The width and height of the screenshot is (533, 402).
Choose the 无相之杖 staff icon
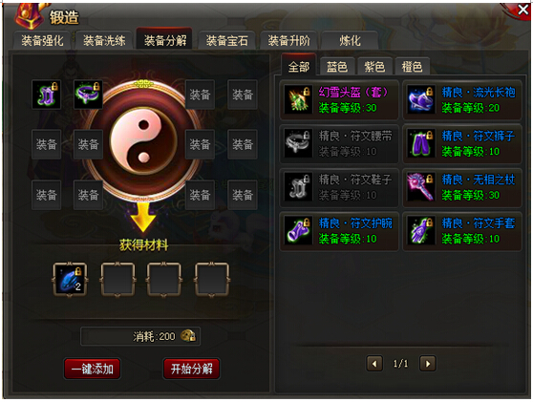[x=421, y=187]
